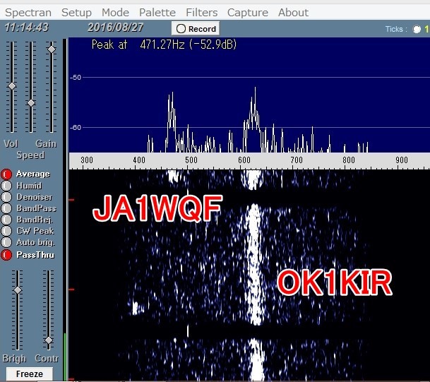Enable the Denoiser filter
Viewport: 430px width, 382px height.
6,197
